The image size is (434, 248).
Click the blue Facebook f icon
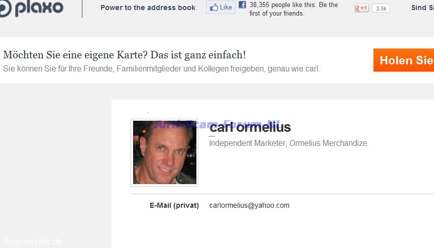coord(242,5)
